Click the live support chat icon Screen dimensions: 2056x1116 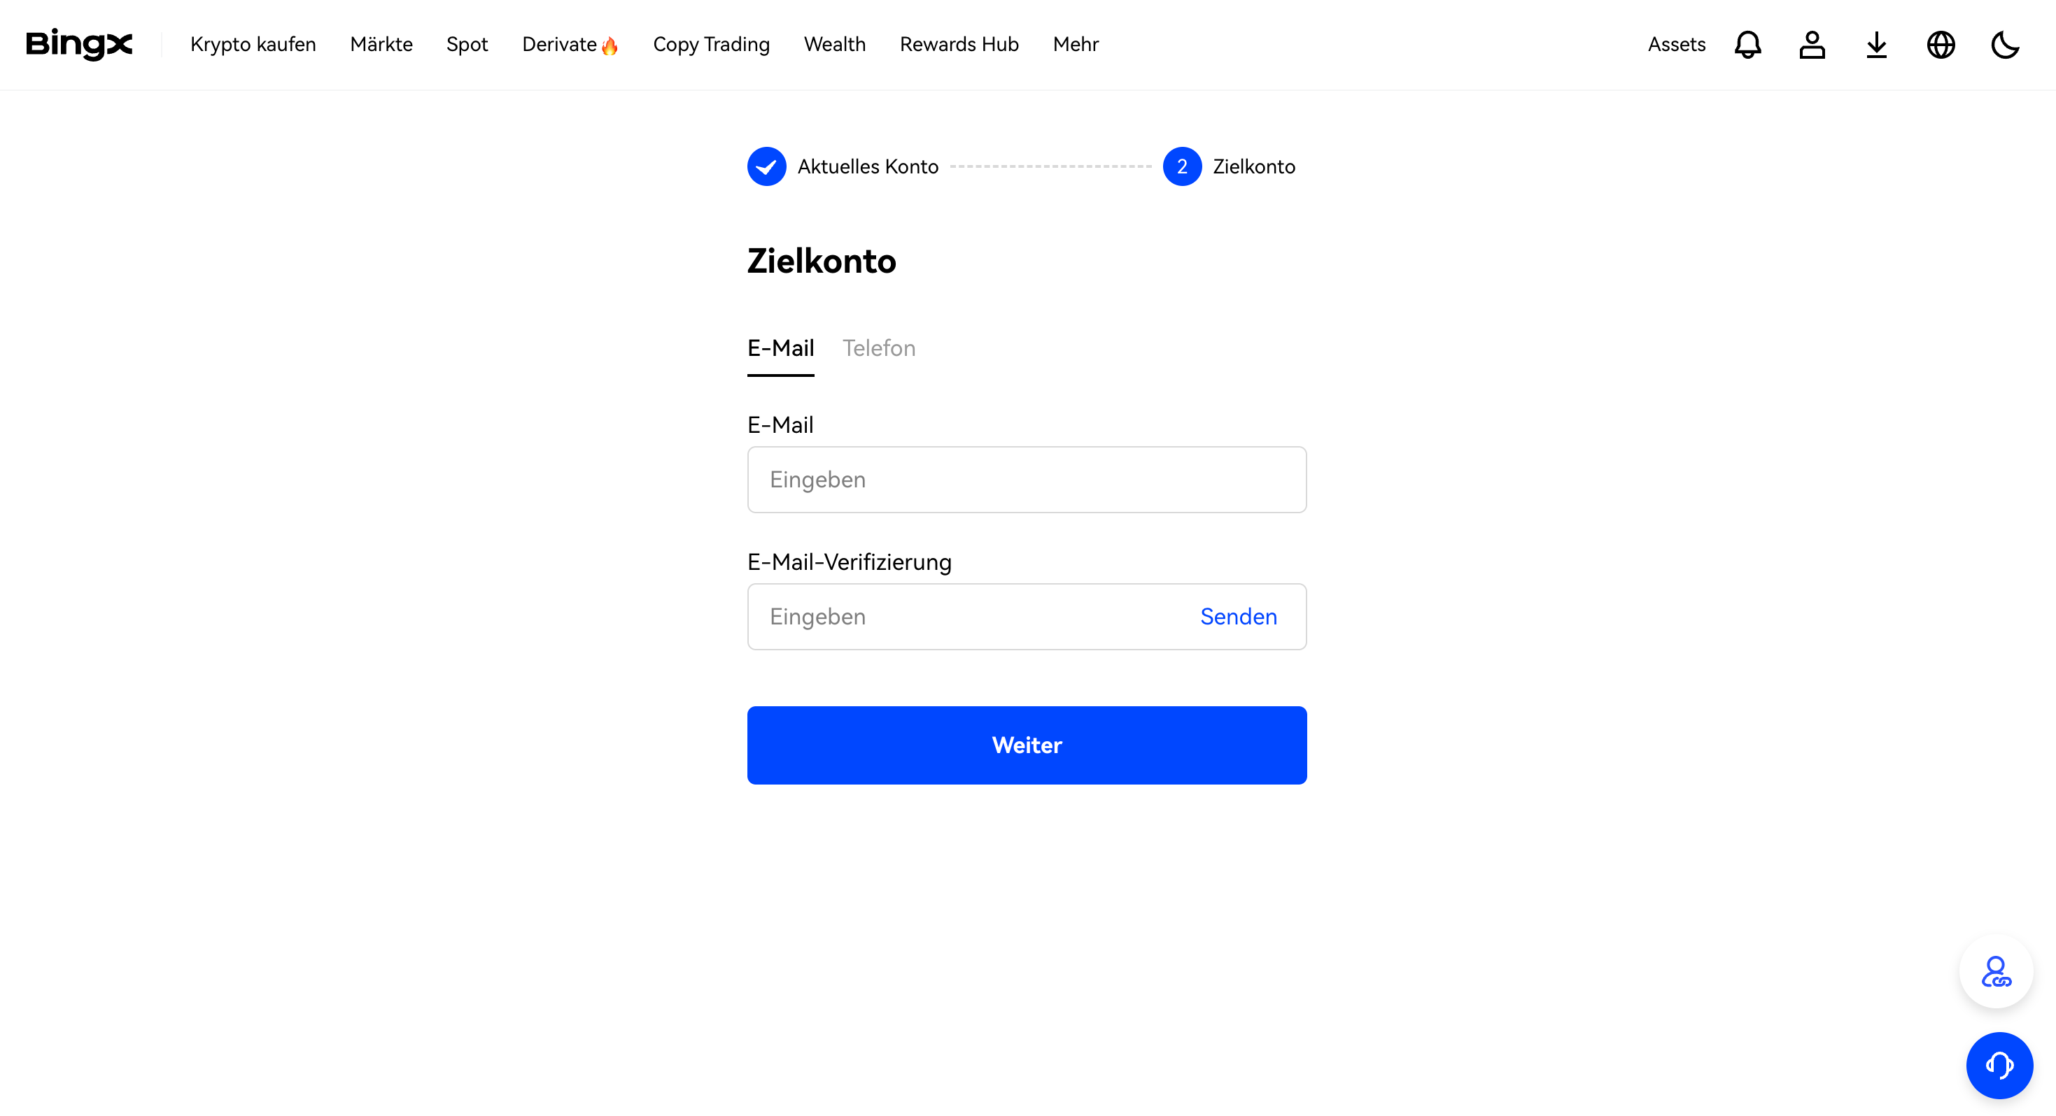pos(1999,1062)
